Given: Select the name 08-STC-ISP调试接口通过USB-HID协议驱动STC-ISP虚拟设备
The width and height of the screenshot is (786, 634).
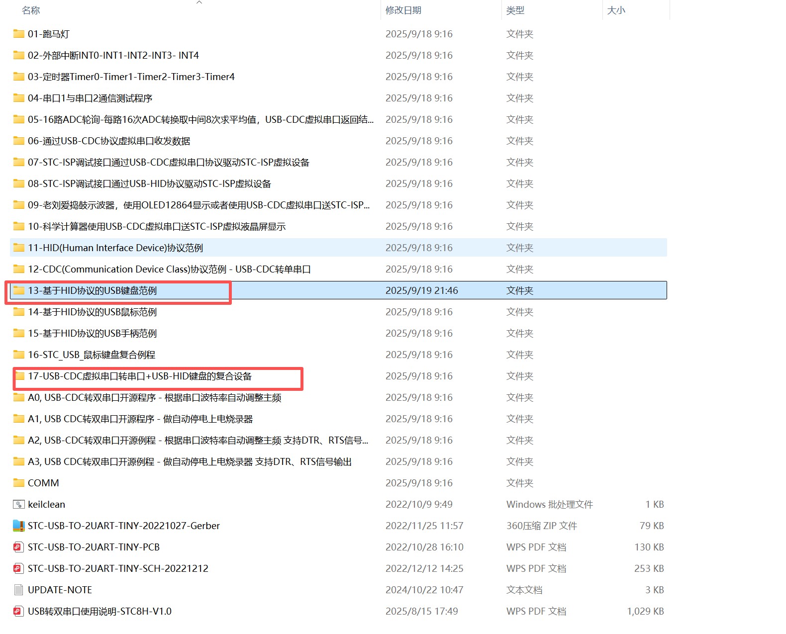Looking at the screenshot, I should pyautogui.click(x=149, y=183).
